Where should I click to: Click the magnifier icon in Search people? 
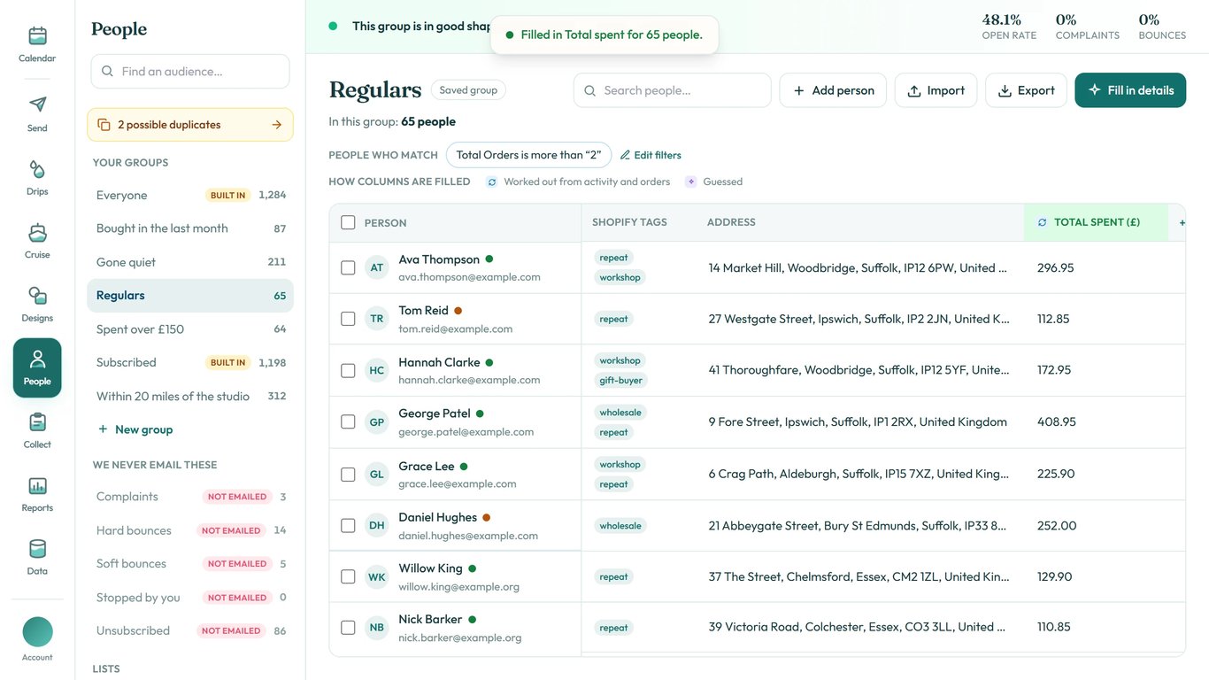tap(590, 90)
